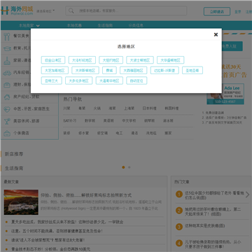The image size is (252, 252).
Task: Click the 美容休闲 cocktail glass icon
Action: pyautogui.click(x=7, y=121)
